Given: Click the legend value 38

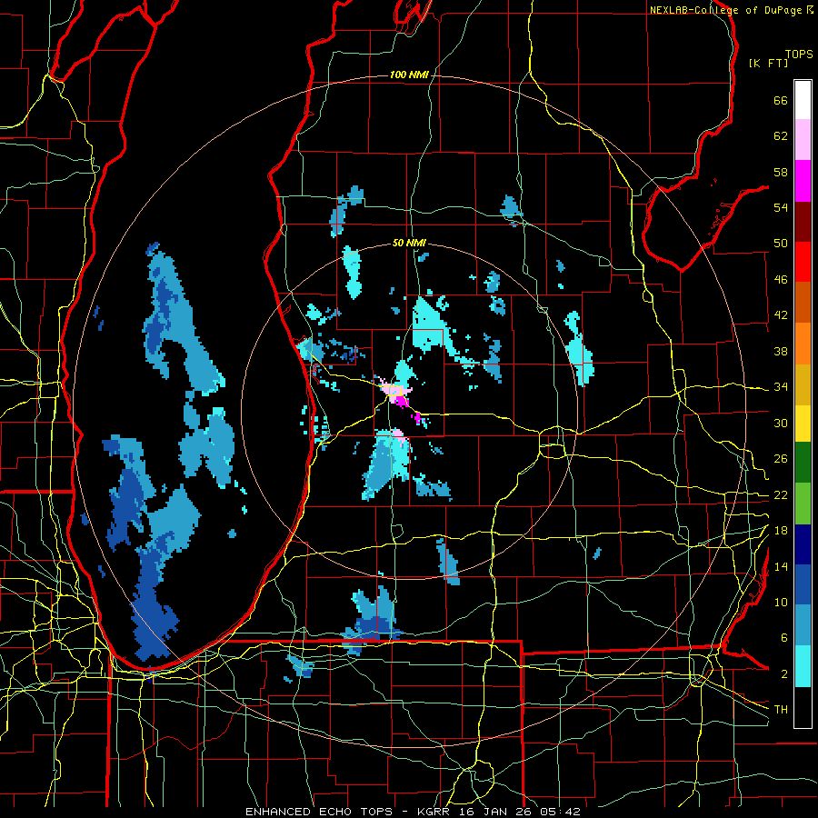Looking at the screenshot, I should tap(781, 351).
